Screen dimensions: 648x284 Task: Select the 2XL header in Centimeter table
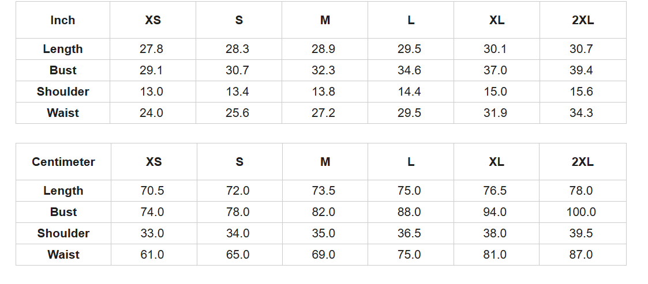tap(582, 162)
